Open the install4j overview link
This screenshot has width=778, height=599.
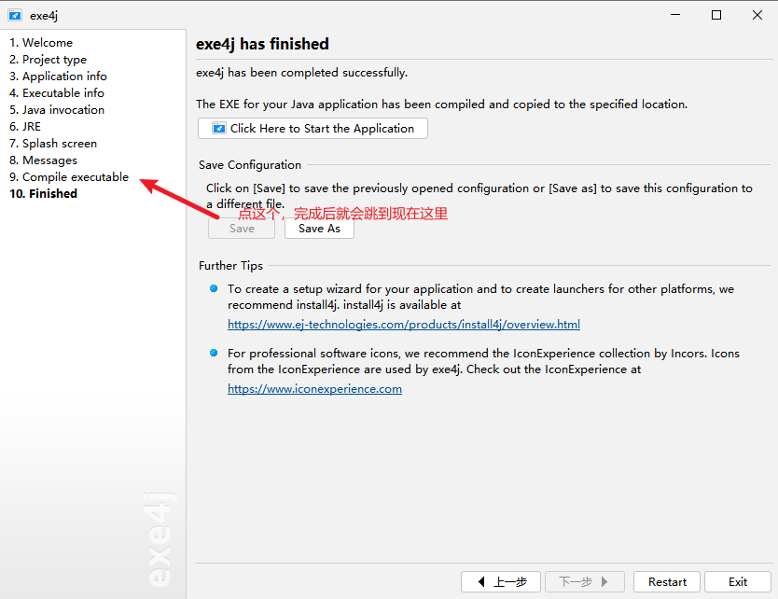pyautogui.click(x=404, y=325)
